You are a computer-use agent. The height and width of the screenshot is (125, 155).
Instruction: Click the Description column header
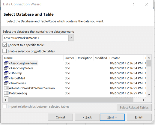[84, 58]
